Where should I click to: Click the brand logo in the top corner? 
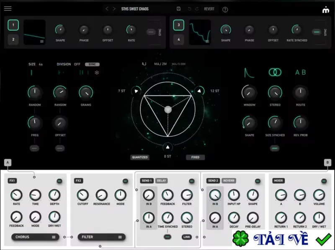coord(326,10)
